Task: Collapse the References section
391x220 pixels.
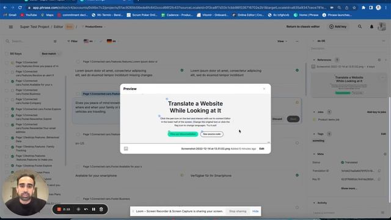Action: point(314,60)
